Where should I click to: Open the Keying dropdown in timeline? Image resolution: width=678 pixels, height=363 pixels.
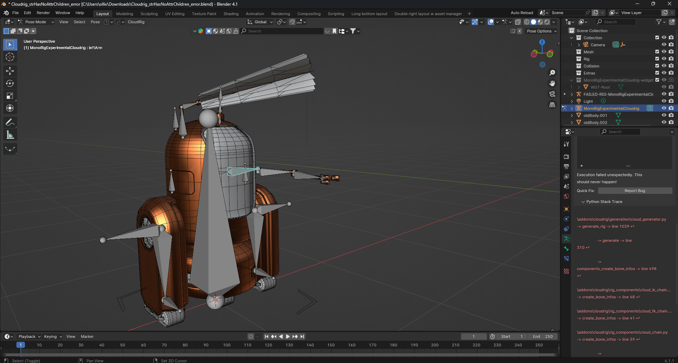pos(53,337)
